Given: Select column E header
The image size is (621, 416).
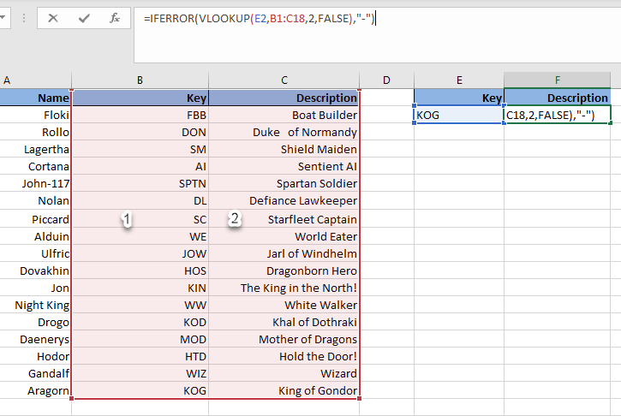Looking at the screenshot, I should [459, 80].
